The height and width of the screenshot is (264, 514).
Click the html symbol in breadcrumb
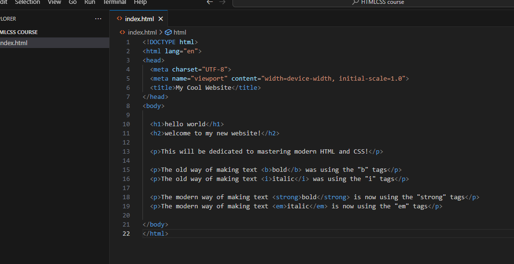tap(180, 32)
